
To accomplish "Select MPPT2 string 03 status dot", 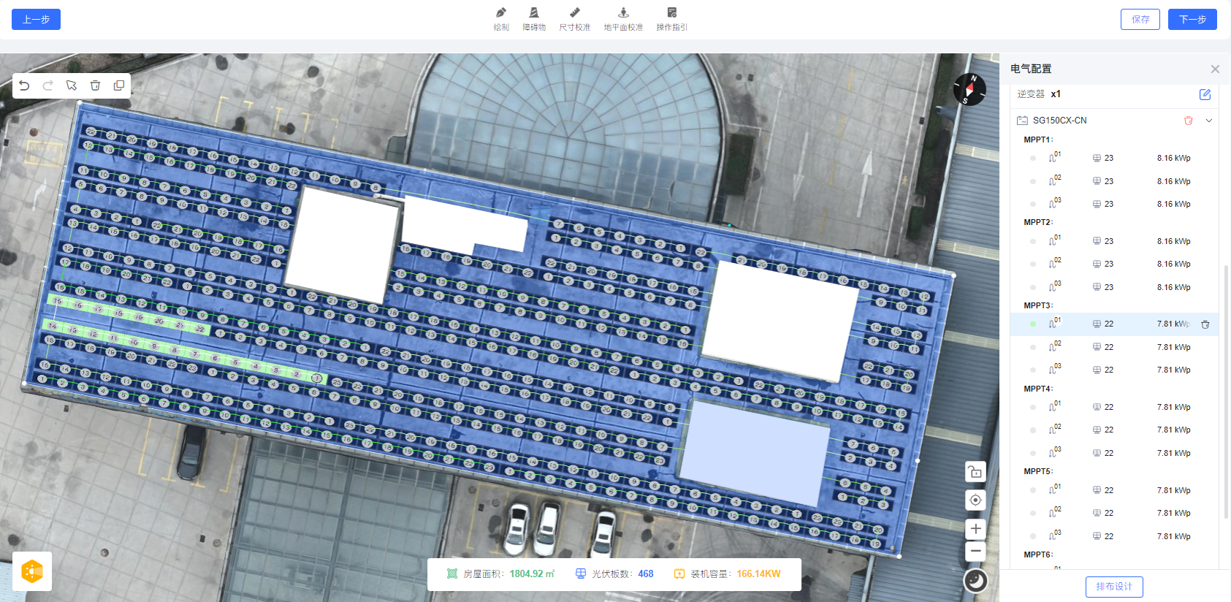I will click(x=1032, y=287).
